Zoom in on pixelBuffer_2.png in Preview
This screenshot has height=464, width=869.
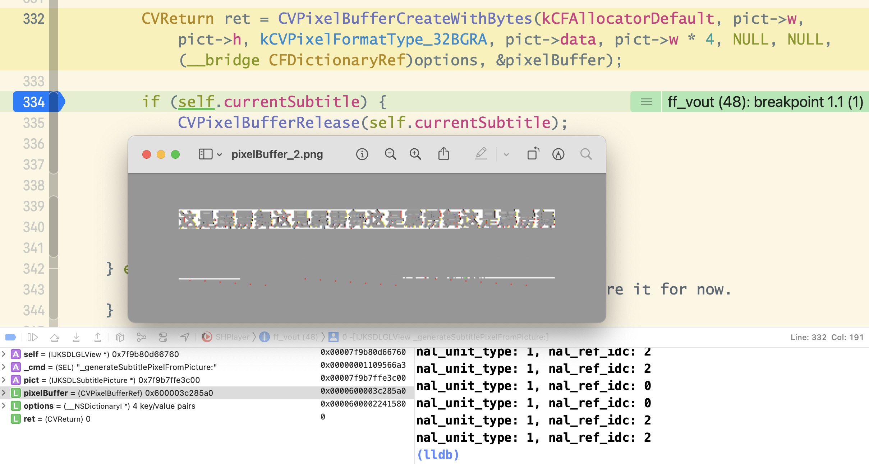coord(415,154)
